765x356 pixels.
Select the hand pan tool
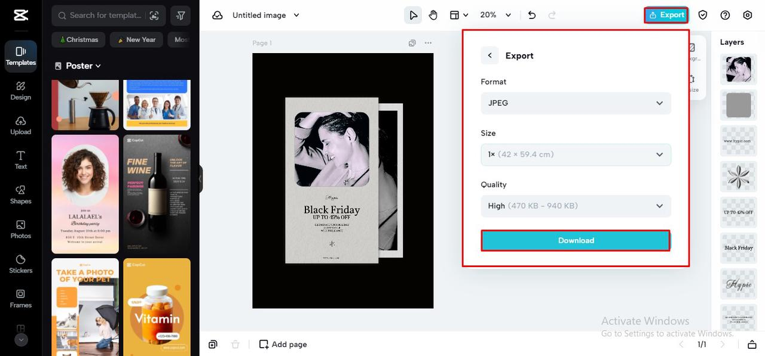[433, 16]
